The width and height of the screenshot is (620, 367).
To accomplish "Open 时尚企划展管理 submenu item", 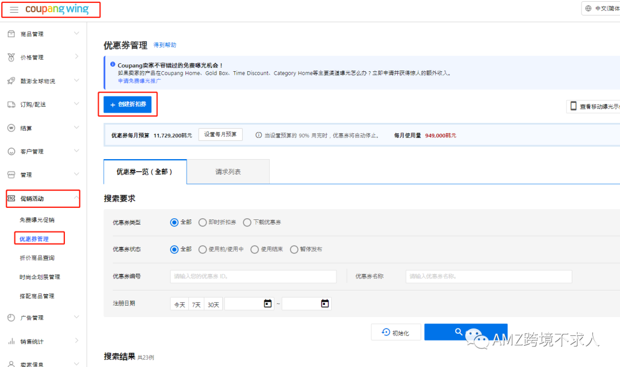I will 40,277.
